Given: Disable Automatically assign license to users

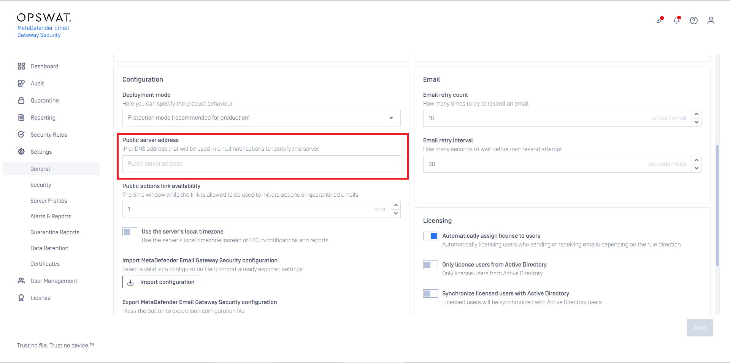Looking at the screenshot, I should (430, 236).
